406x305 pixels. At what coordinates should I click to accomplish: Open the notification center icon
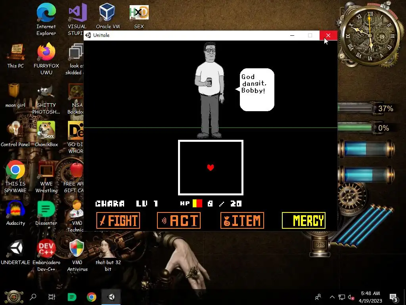pos(394,297)
